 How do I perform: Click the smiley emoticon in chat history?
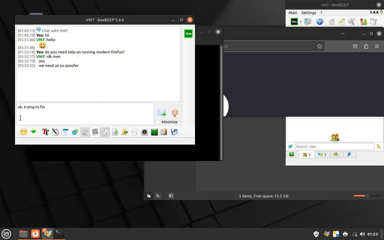(x=43, y=46)
